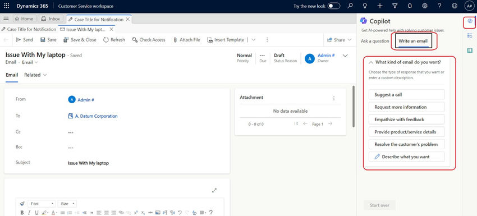The width and height of the screenshot is (477, 216).
Task: Choose Request more information
Action: (406, 107)
